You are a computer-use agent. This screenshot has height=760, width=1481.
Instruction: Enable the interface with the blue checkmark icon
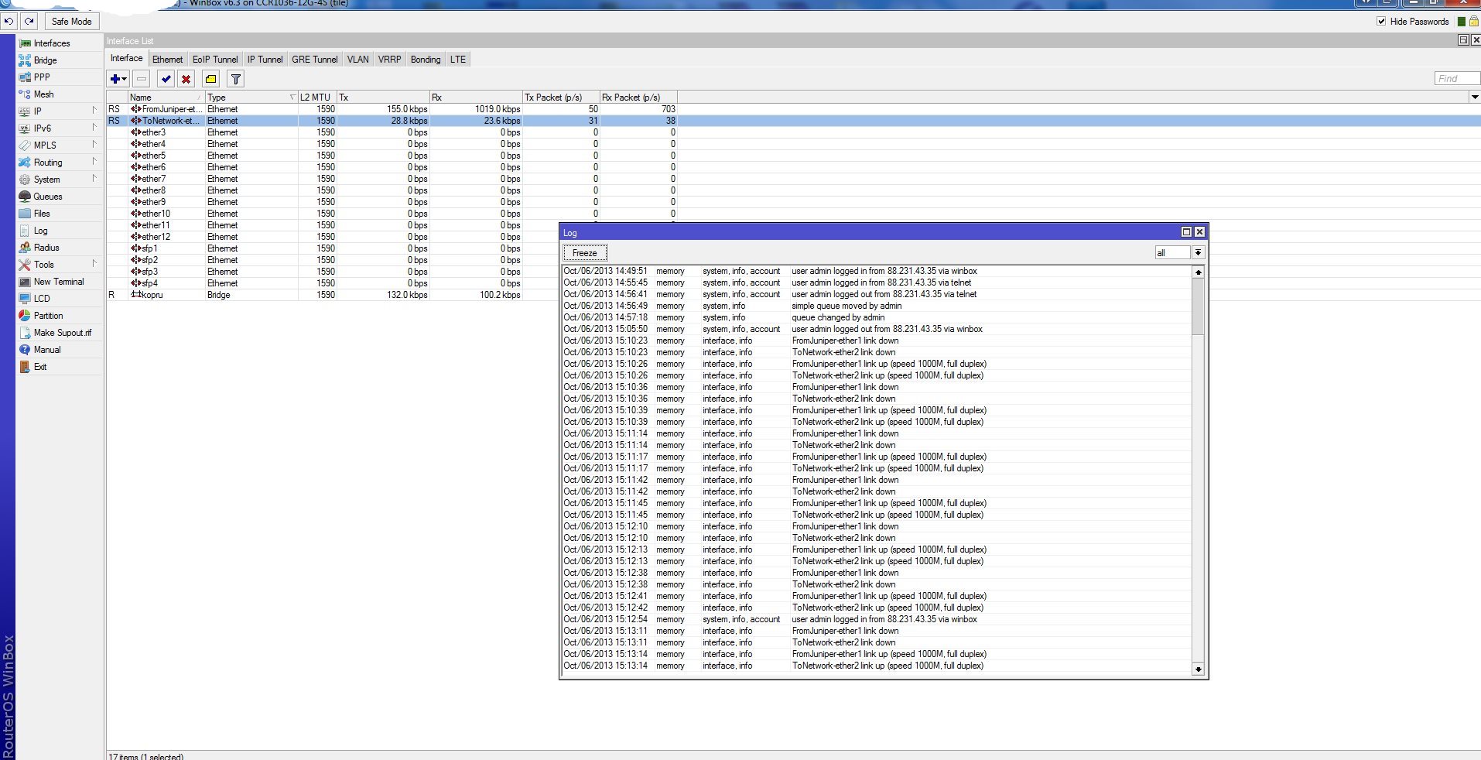click(166, 78)
